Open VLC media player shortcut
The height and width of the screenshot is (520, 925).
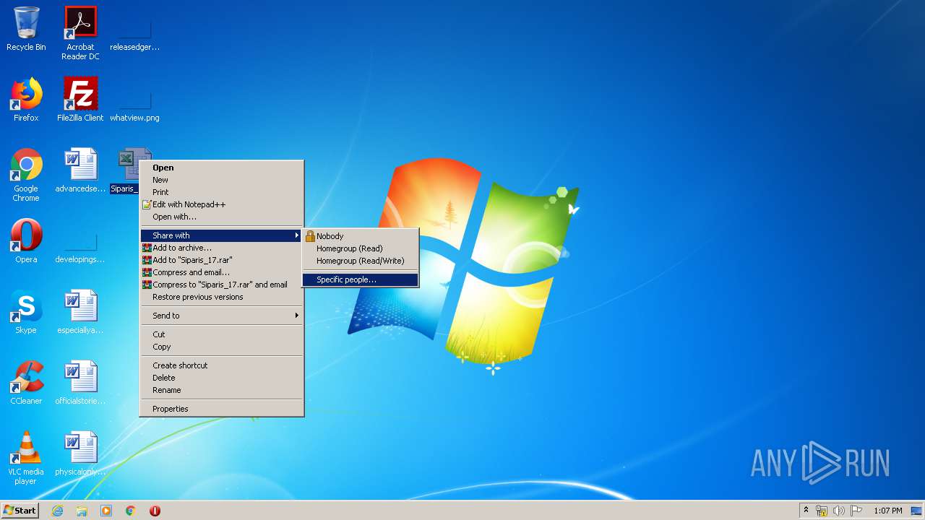coord(26,458)
